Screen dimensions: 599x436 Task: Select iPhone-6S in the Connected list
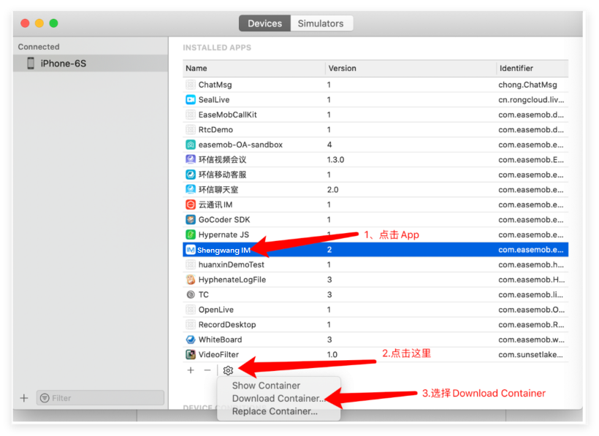[x=91, y=63]
